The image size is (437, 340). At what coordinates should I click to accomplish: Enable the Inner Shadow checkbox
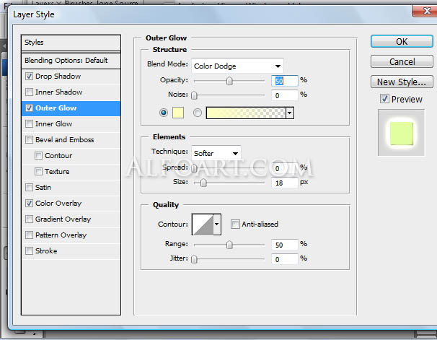click(29, 92)
